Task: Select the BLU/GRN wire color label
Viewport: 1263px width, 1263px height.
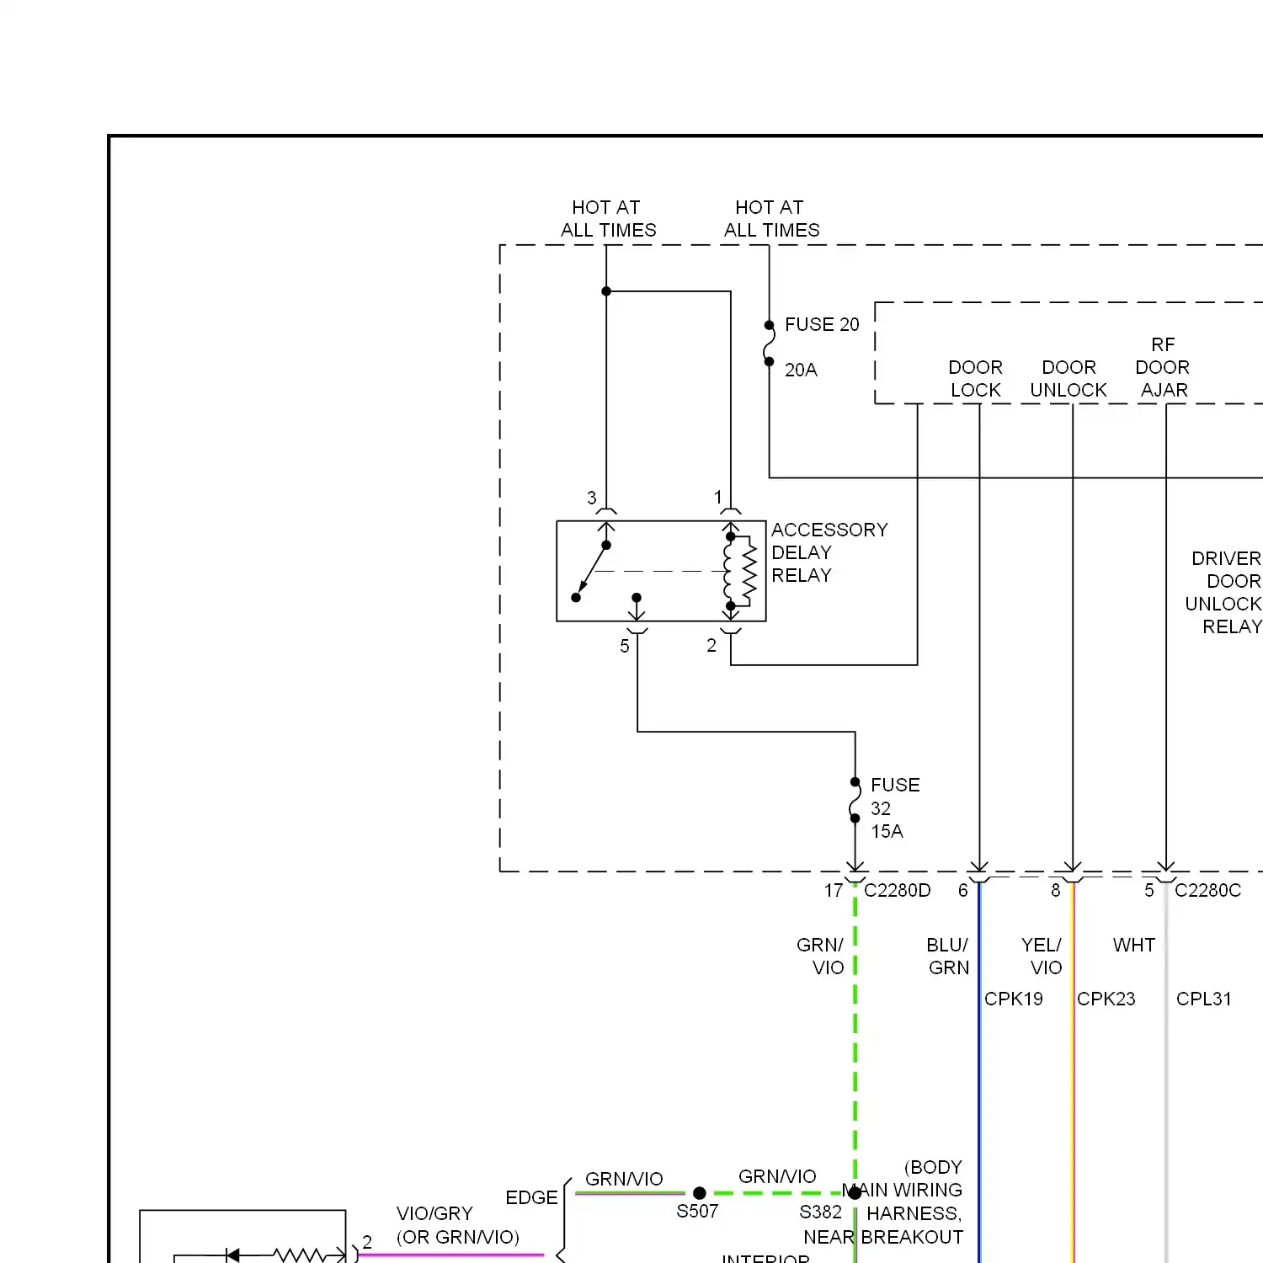Action: pos(948,956)
